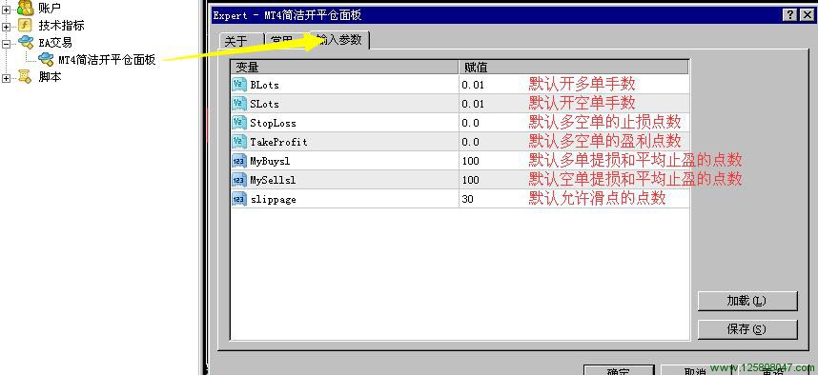Image resolution: width=818 pixels, height=375 pixels.
Task: Click the SLots variable name
Action: click(264, 104)
